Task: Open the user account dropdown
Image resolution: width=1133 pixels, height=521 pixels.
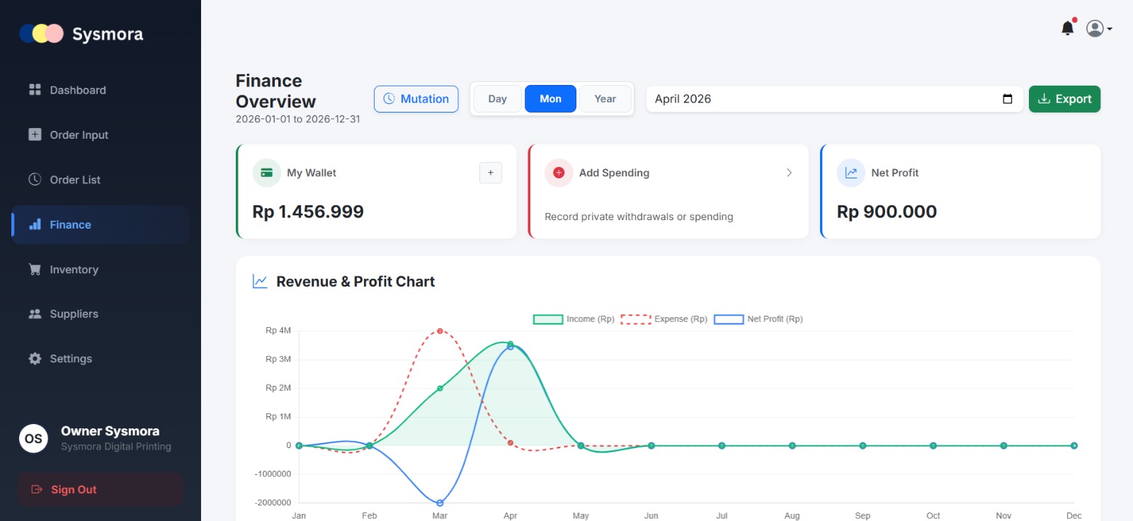Action: (x=1099, y=28)
